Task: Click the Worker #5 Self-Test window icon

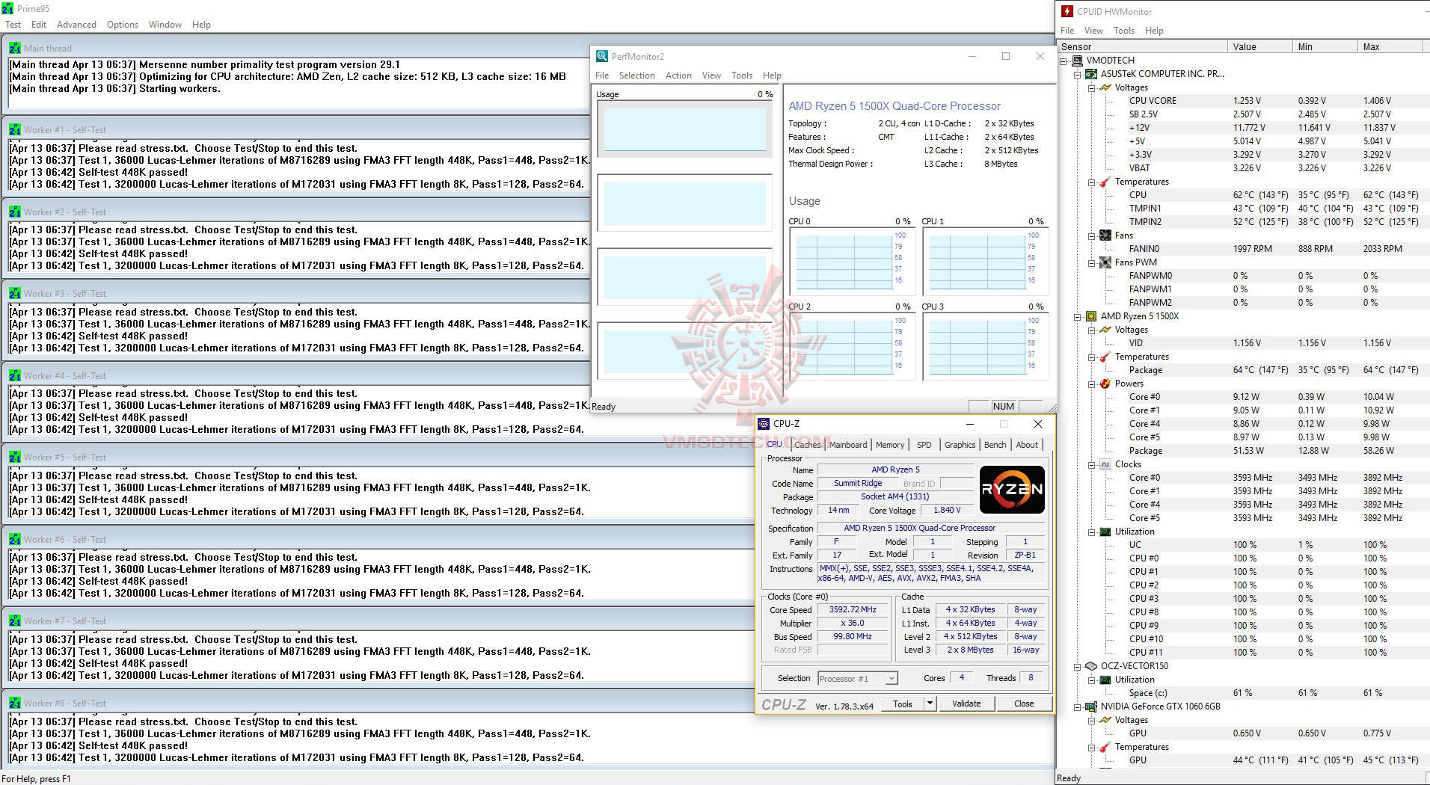Action: (x=15, y=457)
